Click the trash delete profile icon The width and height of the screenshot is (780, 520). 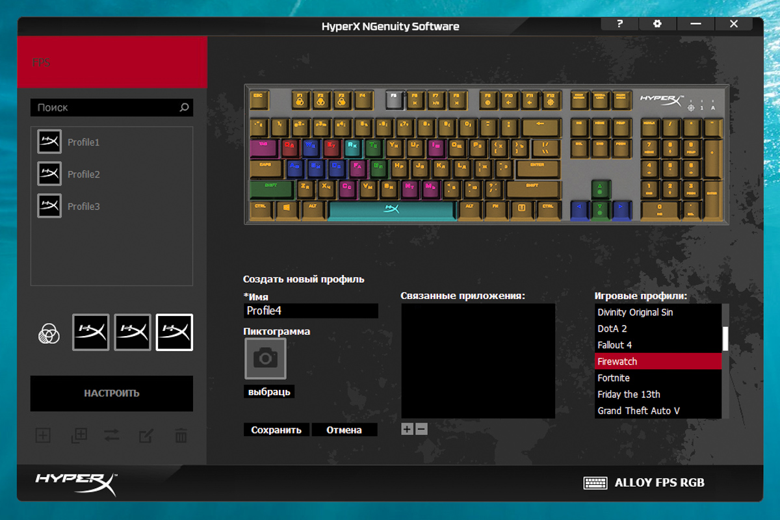(x=181, y=435)
